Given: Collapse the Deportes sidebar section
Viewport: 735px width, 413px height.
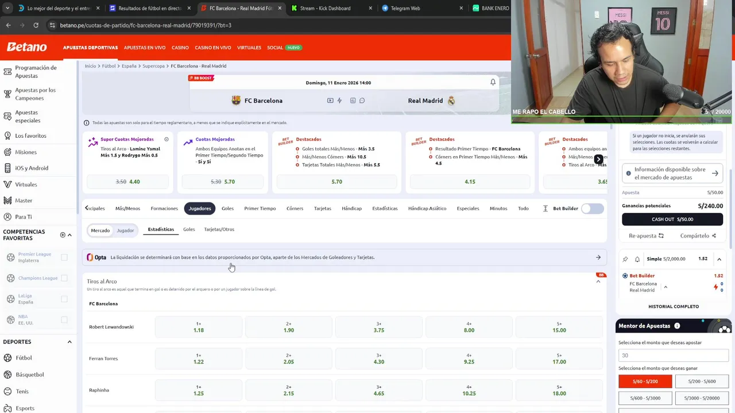Looking at the screenshot, I should (69, 342).
